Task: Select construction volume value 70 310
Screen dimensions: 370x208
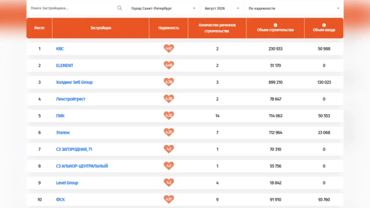Action: (276, 149)
